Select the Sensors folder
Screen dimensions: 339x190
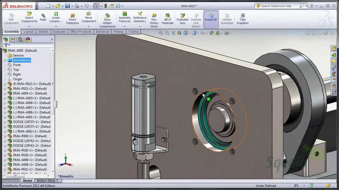click(19, 55)
